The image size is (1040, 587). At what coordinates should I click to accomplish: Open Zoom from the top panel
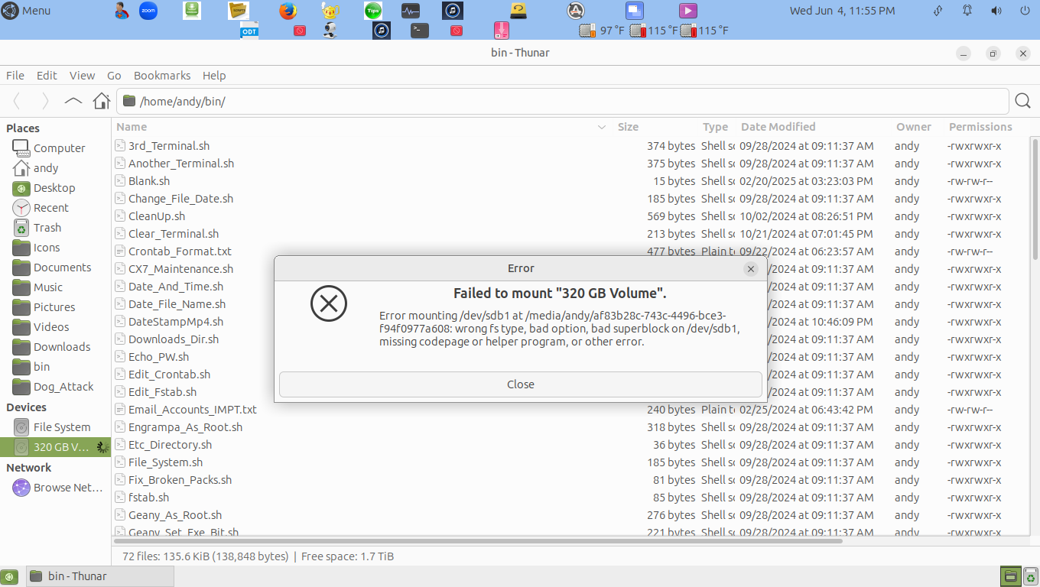(148, 11)
